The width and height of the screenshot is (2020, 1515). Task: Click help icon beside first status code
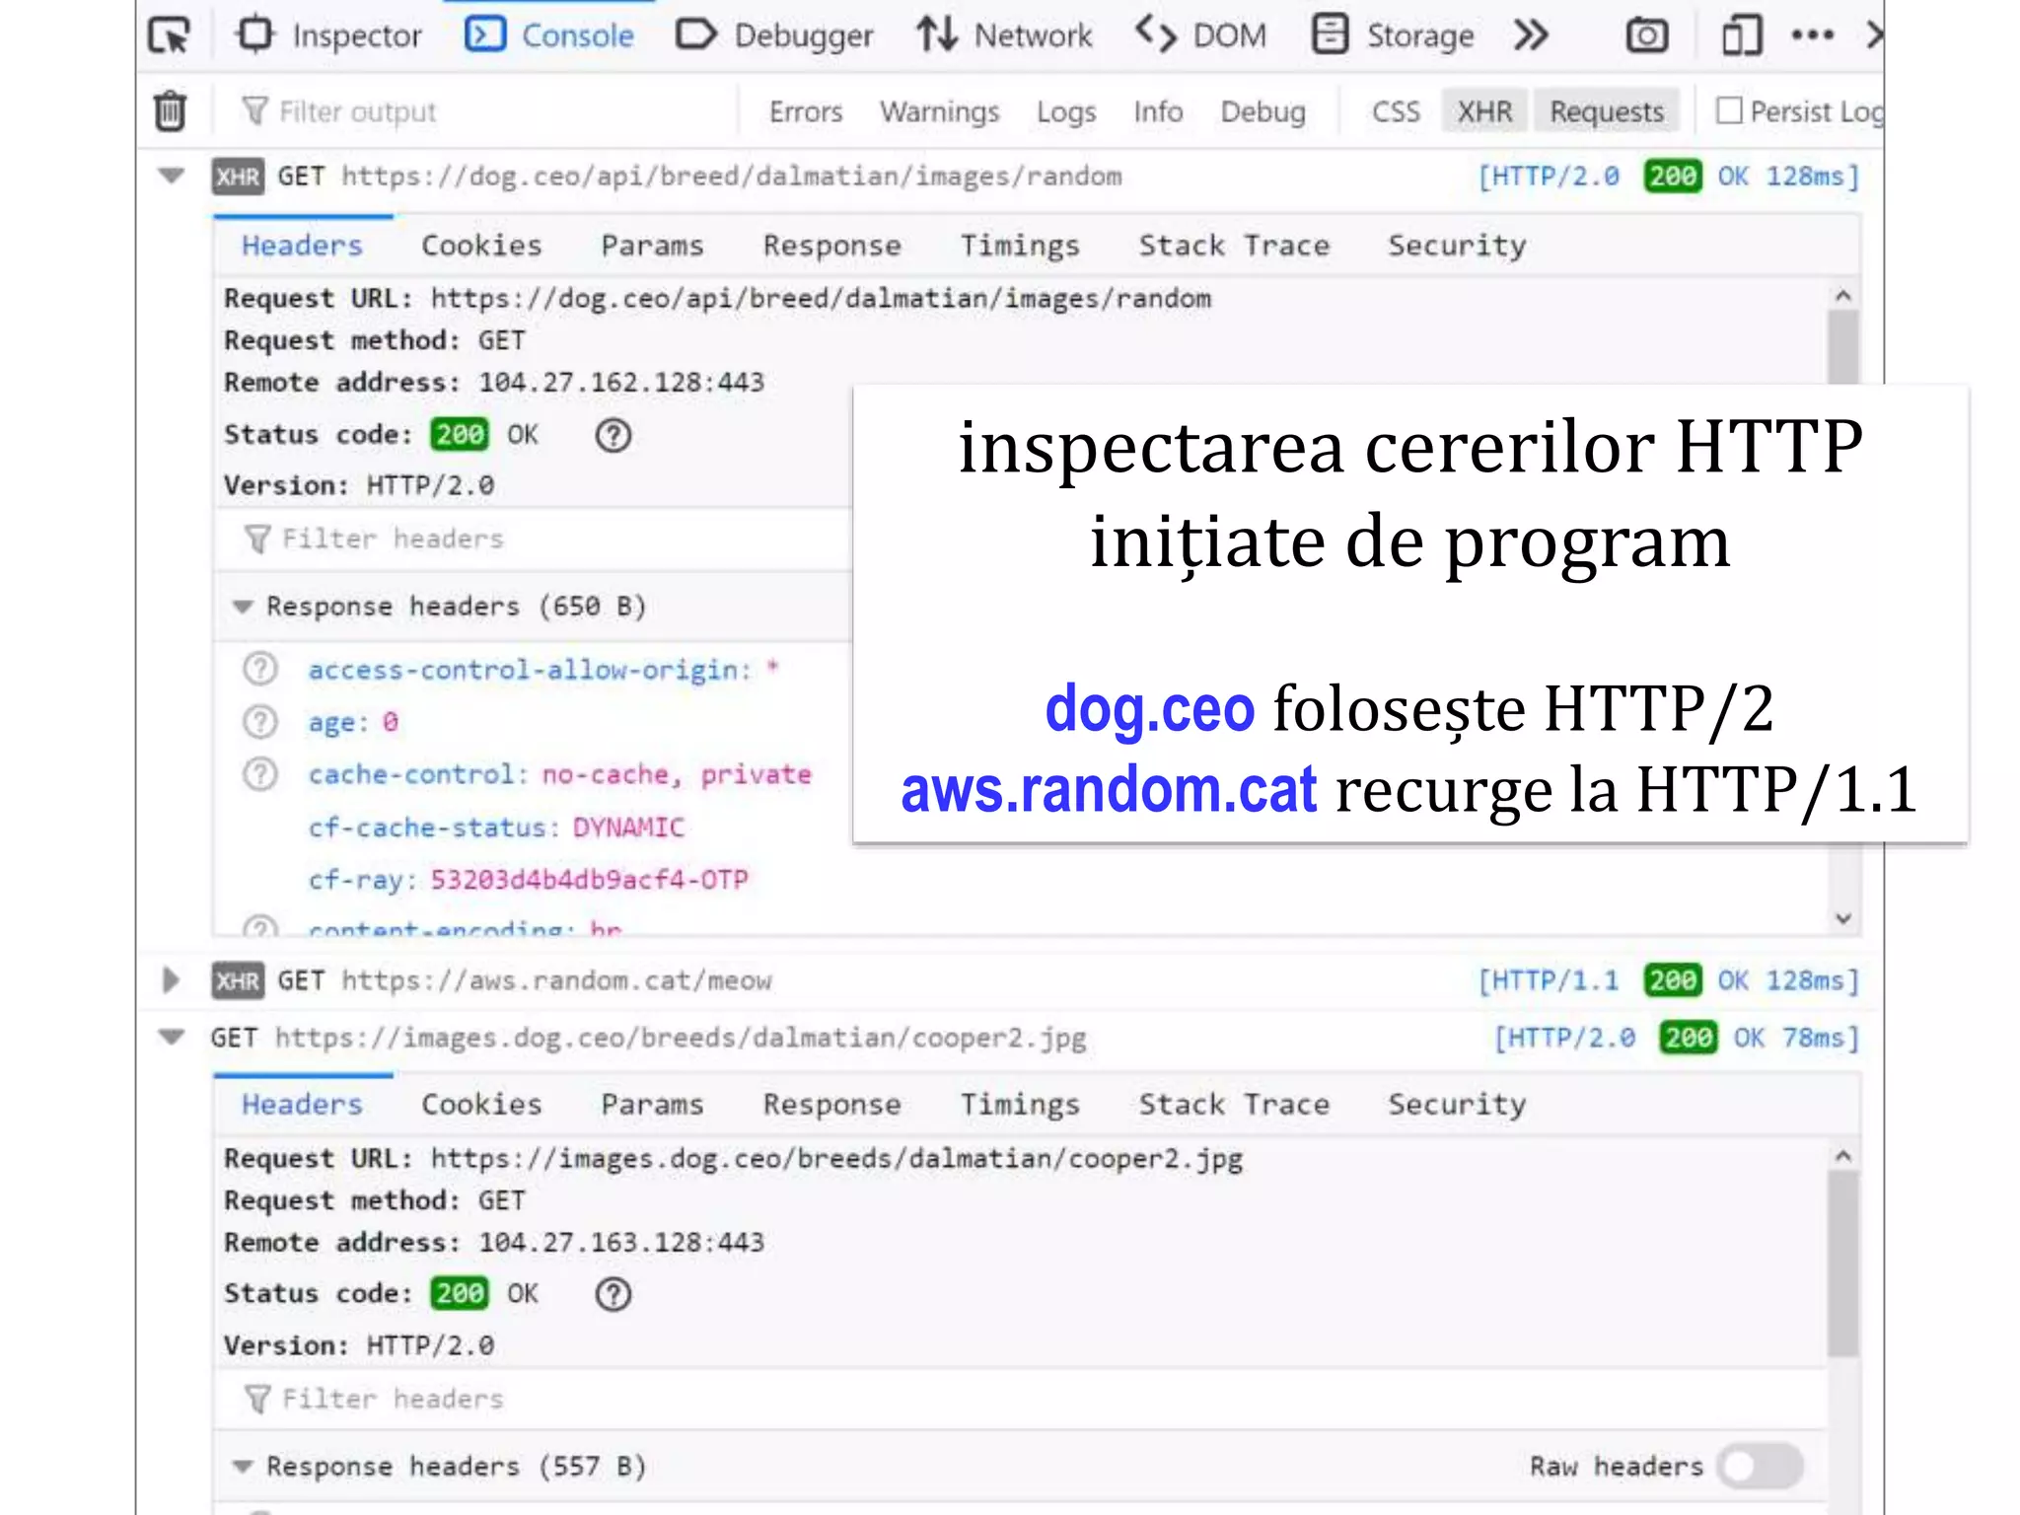613,435
